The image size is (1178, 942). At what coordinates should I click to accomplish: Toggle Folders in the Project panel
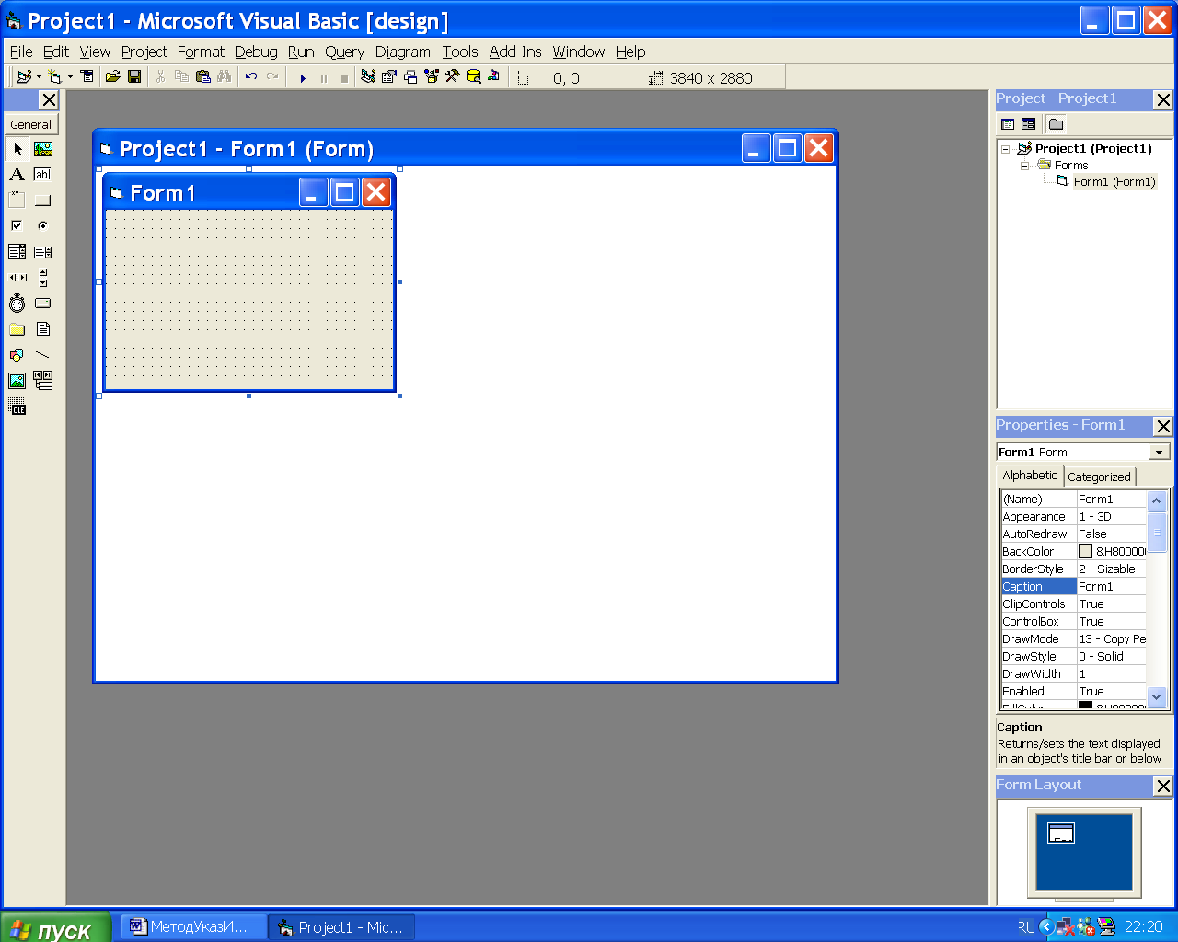[x=1057, y=124]
